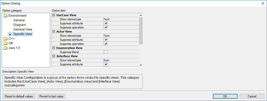The width and height of the screenshot is (267, 101).
Task: Uncheck Suppress attribute under Interface View
Action: pyautogui.click(x=106, y=64)
